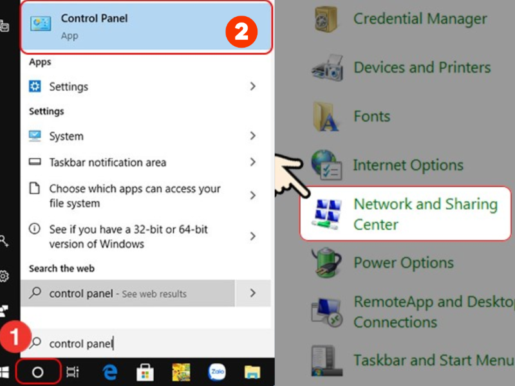Click the Internet Options globe icon
Viewport: 515px width, 386px height.
pyautogui.click(x=328, y=165)
